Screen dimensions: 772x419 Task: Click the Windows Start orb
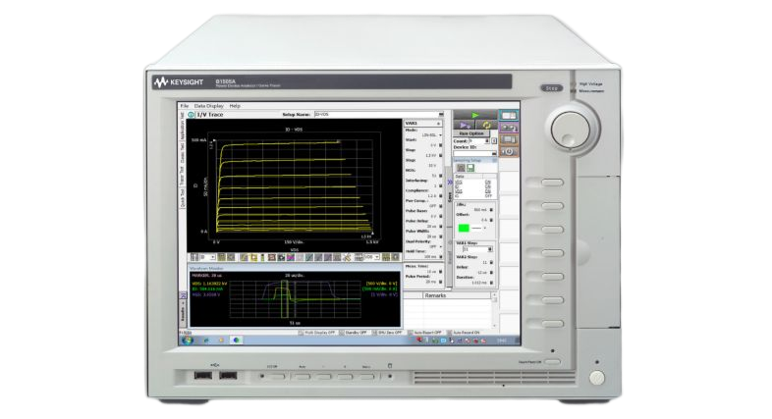coord(185,340)
